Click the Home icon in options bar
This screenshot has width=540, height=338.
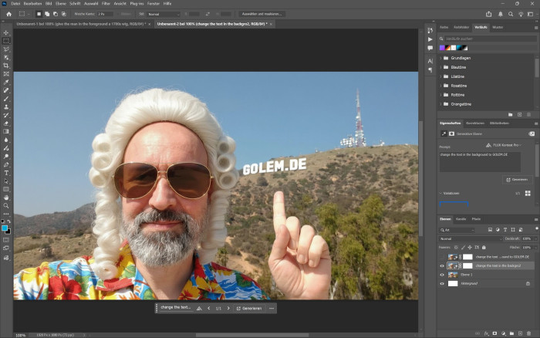click(8, 14)
